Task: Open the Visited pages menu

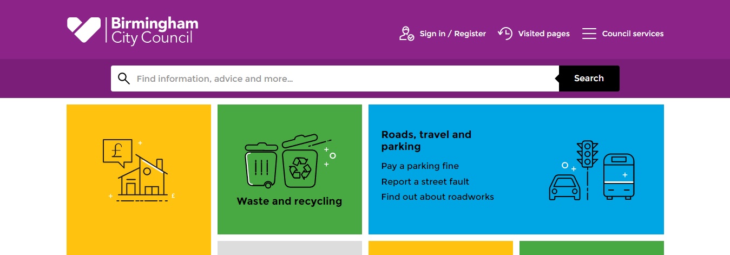Action: pos(544,34)
